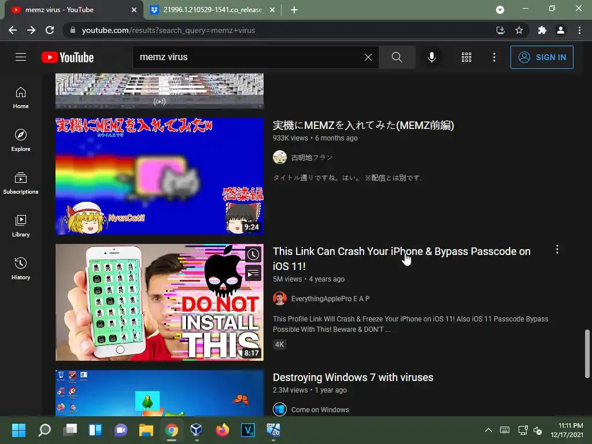Open History in the sidebar
The width and height of the screenshot is (592, 444).
[21, 268]
